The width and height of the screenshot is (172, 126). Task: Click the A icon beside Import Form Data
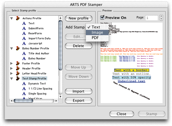tap(24, 38)
